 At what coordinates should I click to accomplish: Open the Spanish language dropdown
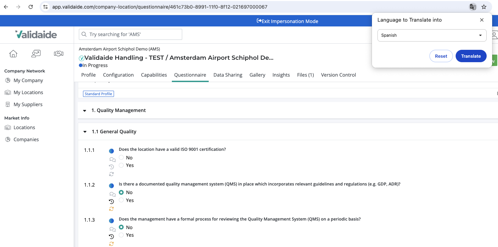[432, 35]
